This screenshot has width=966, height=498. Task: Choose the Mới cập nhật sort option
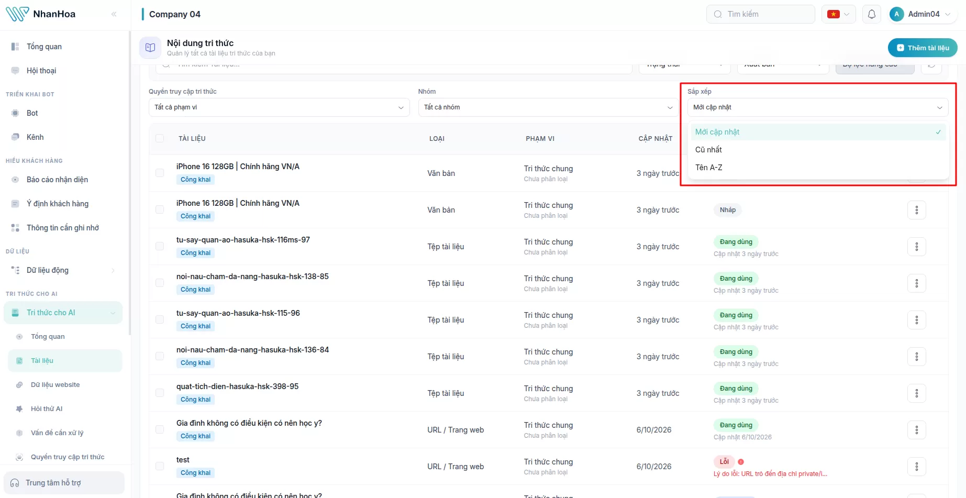click(818, 132)
